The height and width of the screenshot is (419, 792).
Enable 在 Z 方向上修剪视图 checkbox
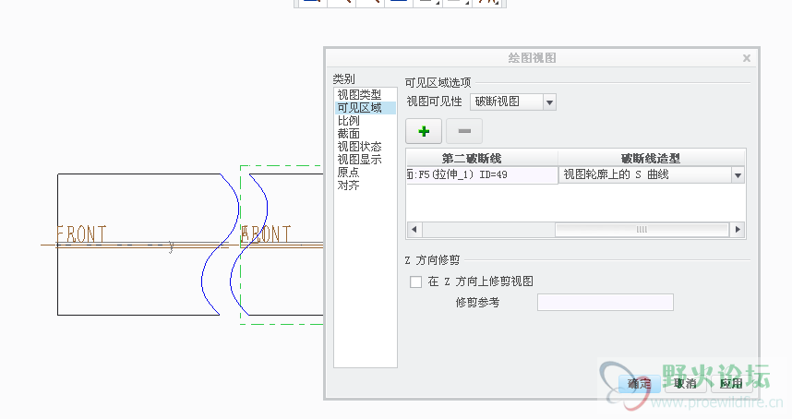pos(415,281)
